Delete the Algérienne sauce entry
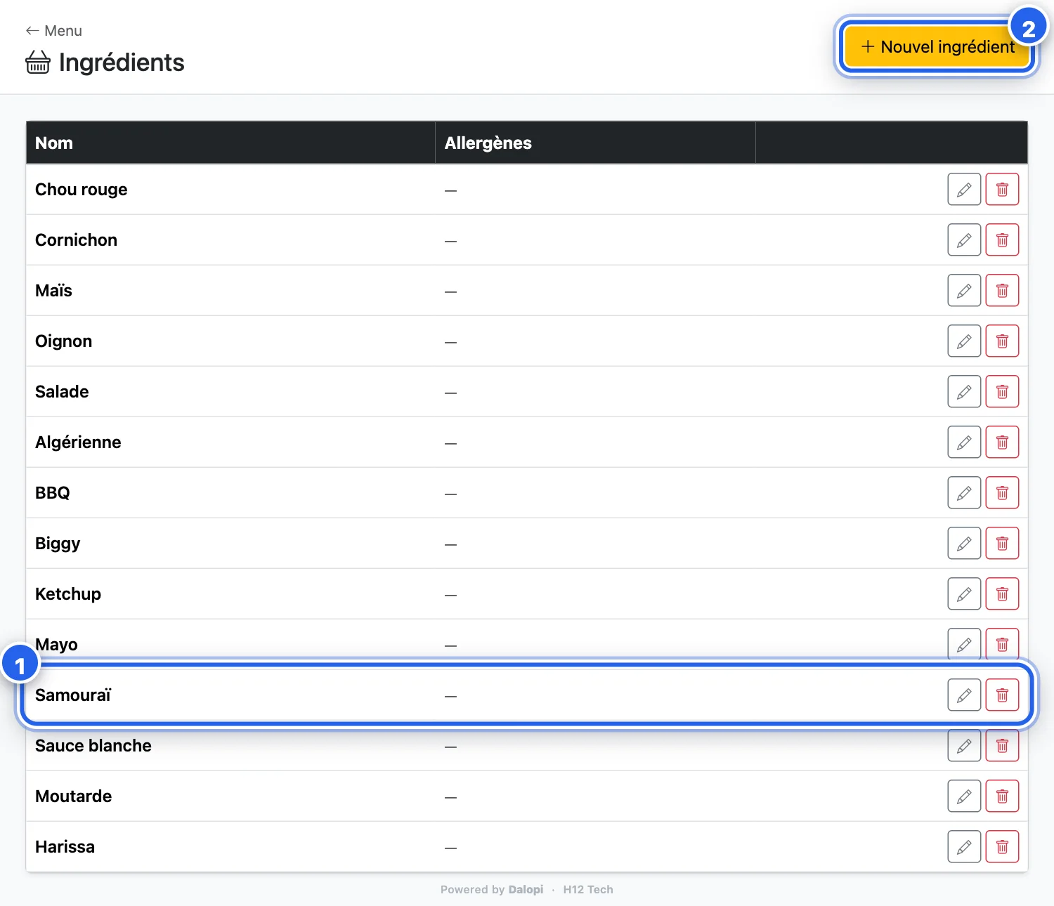 (x=1002, y=442)
